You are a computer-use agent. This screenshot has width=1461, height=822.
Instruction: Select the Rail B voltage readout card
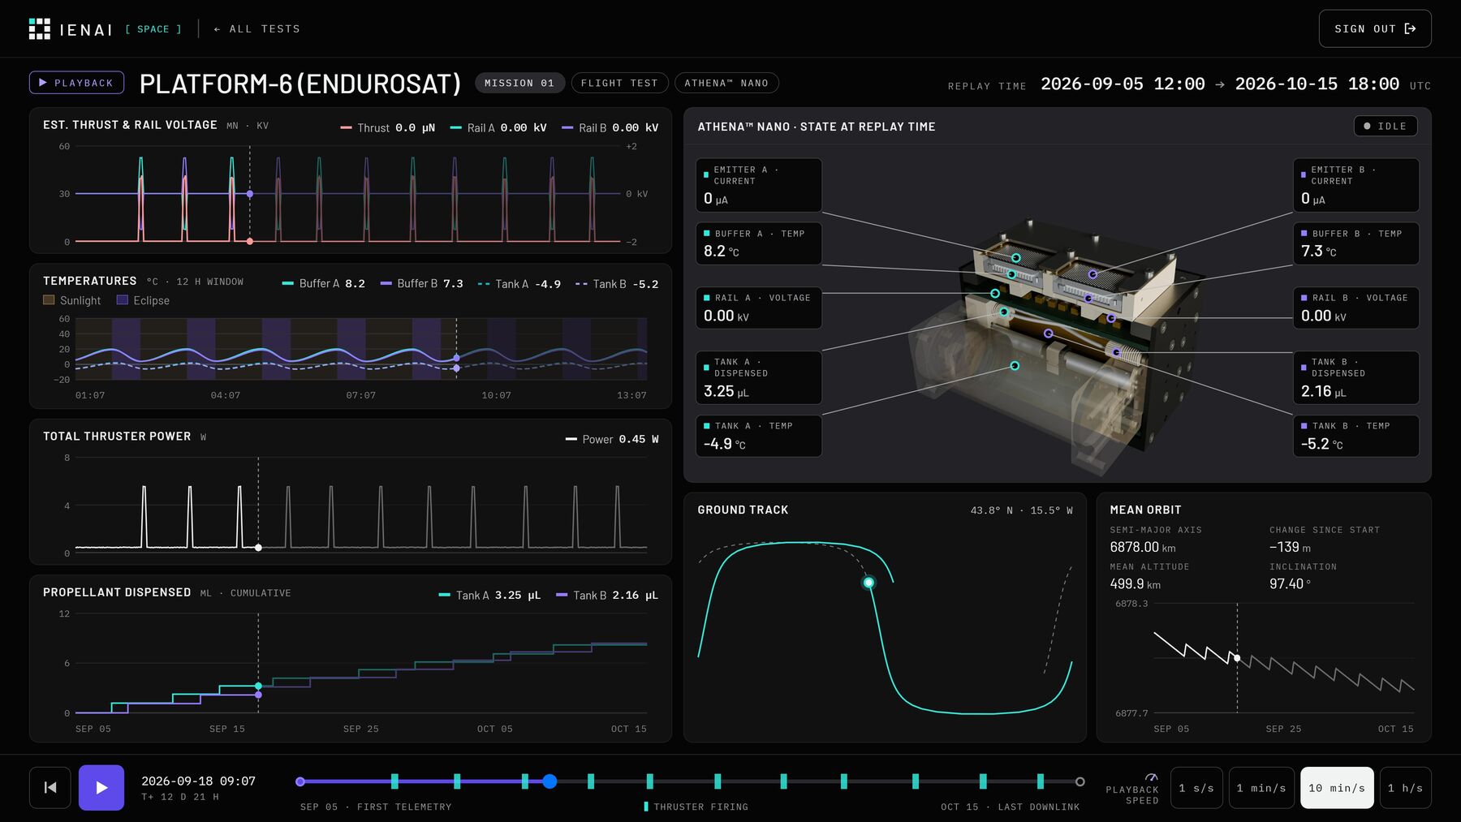(x=1355, y=308)
